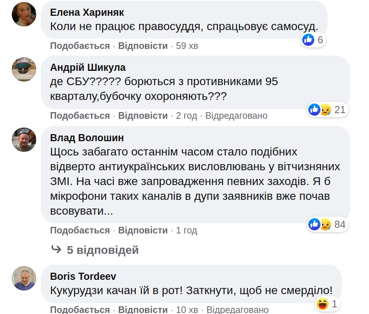Viewport: 369px width, 314px height.
Task: Open Boris Tordeev's profile picture
Action: 24,278
